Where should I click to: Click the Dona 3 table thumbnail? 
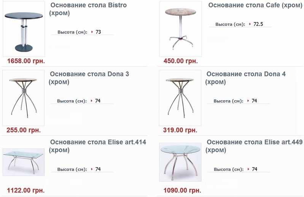[x=24, y=96]
